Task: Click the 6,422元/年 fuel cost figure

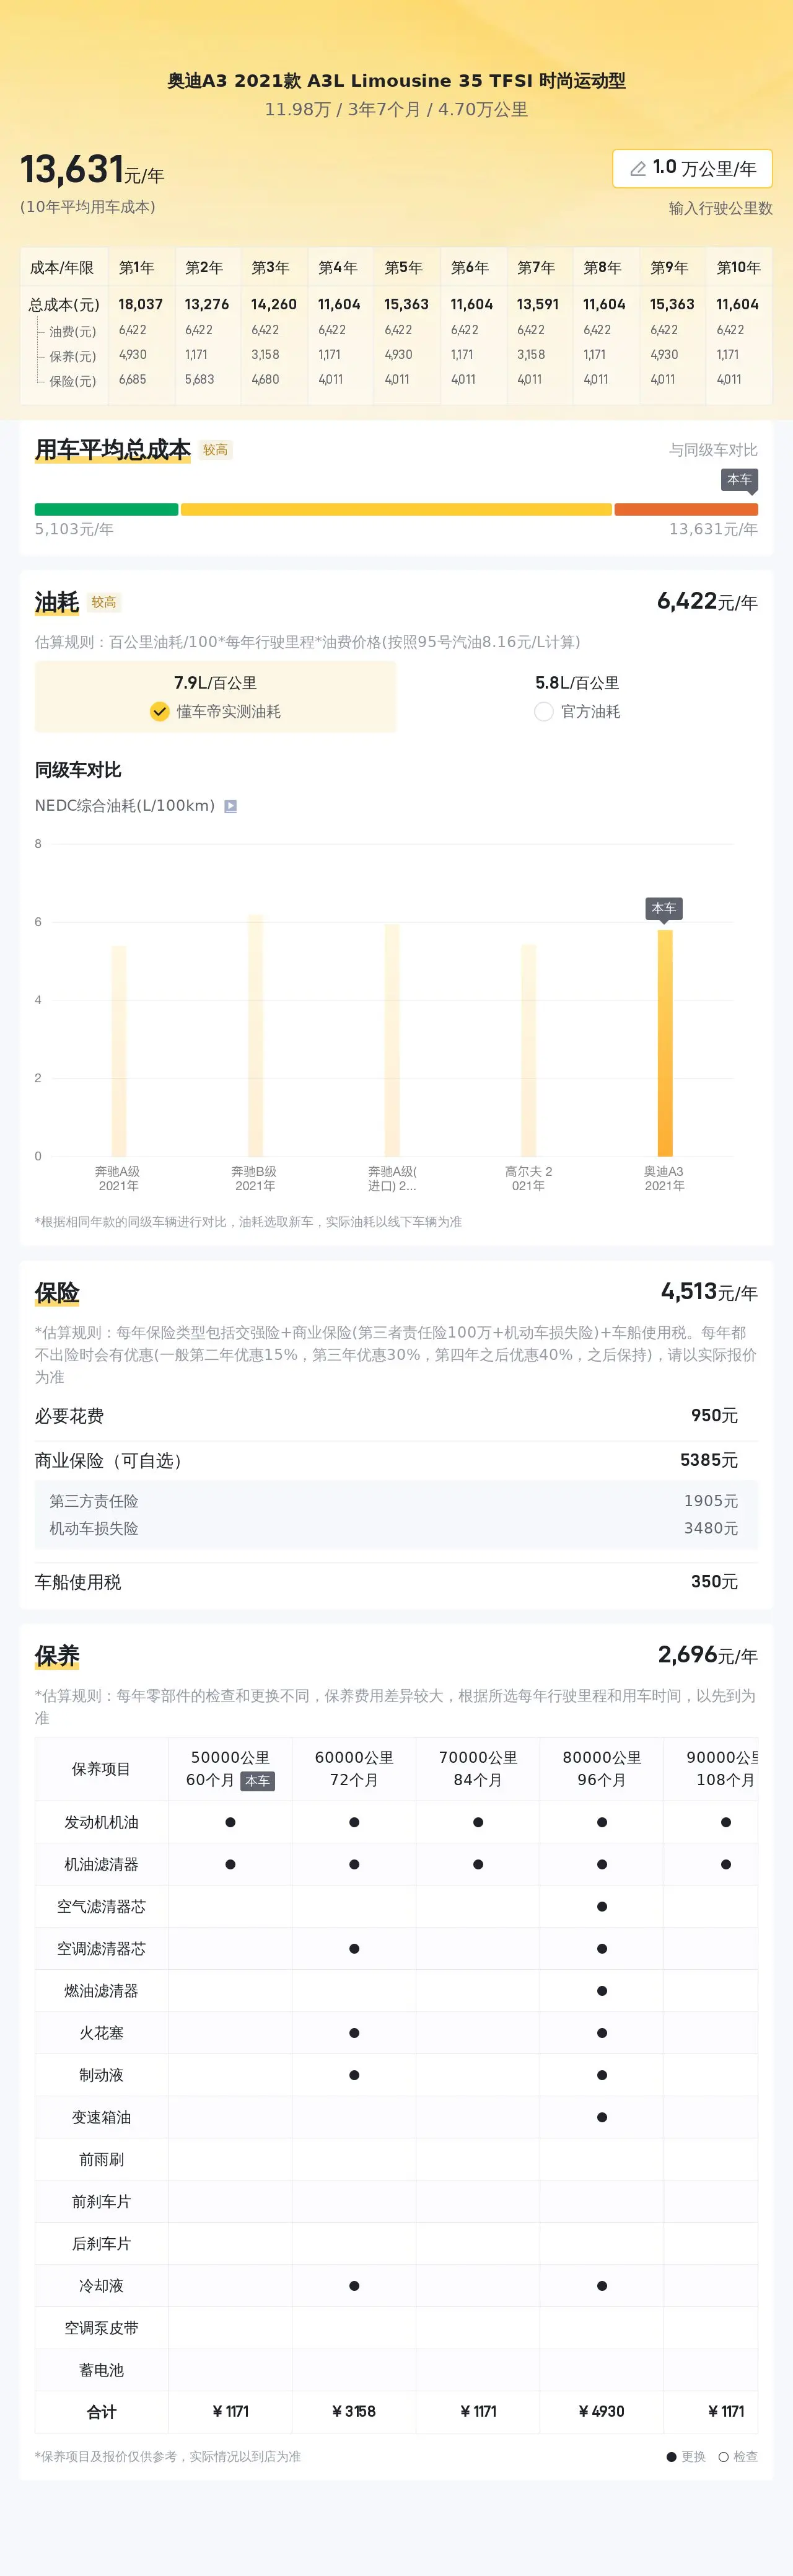Action: (707, 601)
